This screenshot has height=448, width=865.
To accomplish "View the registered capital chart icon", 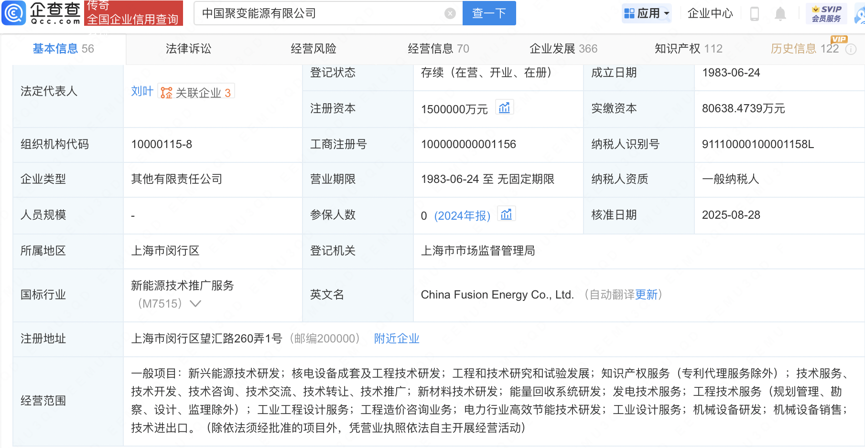I will click(x=505, y=107).
